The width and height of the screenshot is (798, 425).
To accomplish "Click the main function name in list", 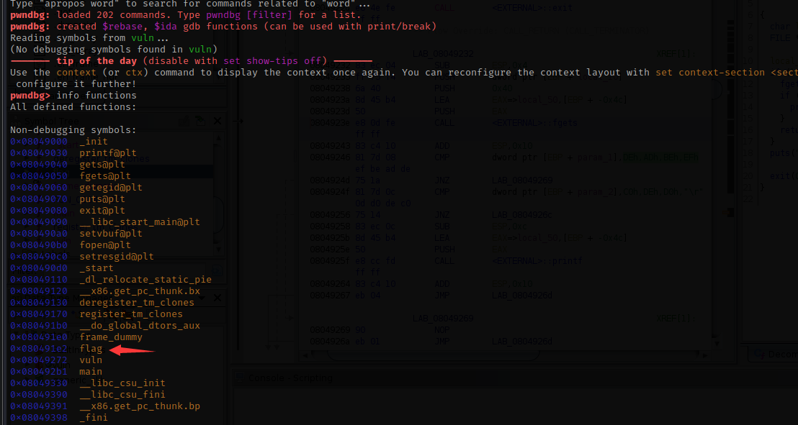I will coord(91,372).
